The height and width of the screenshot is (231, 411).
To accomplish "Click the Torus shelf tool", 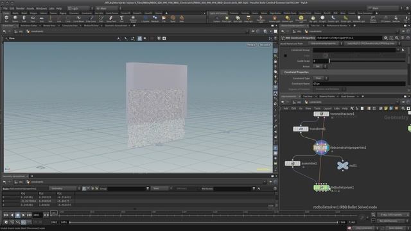I will point(33,19).
